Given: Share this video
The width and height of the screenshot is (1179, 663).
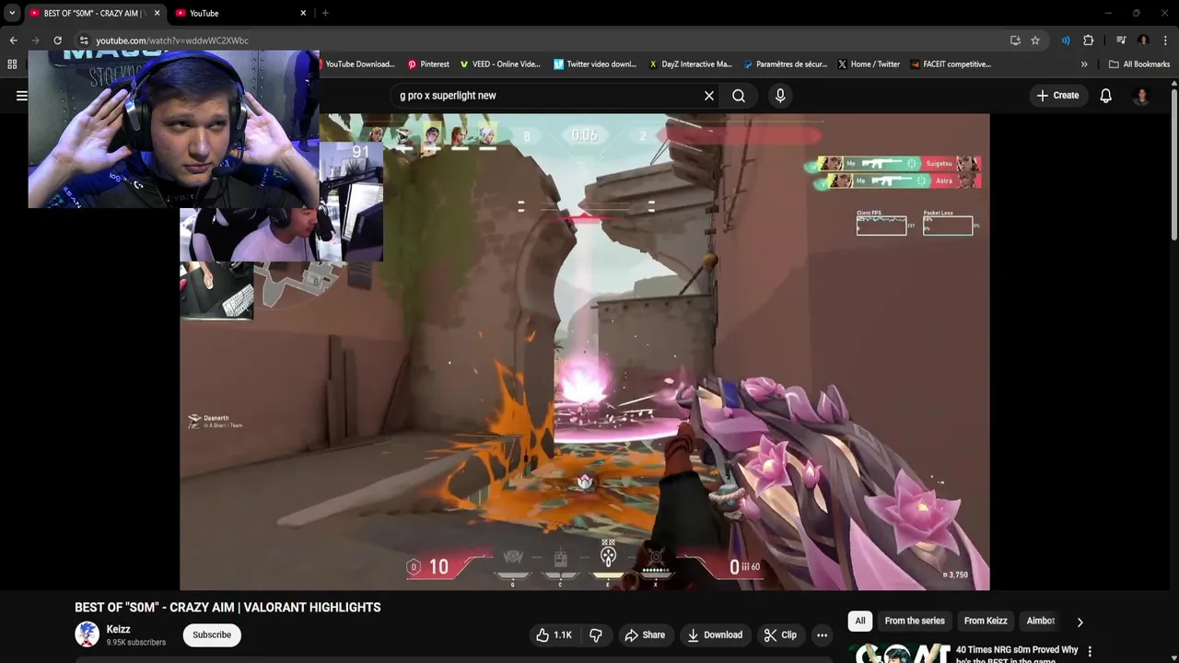Looking at the screenshot, I should [x=645, y=634].
